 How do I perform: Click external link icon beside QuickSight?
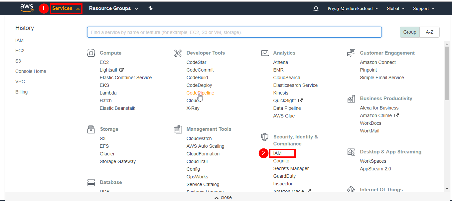300,100
